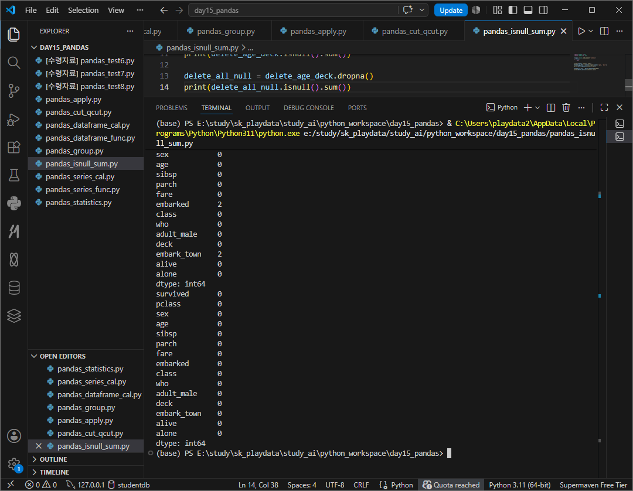Click the Run Python File play icon
This screenshot has height=491, width=633.
pos(581,31)
